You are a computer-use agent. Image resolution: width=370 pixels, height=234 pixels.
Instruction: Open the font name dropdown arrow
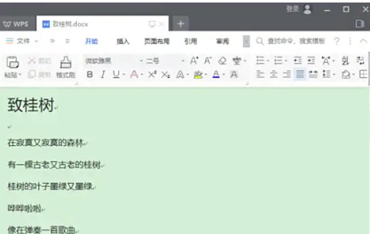click(141, 61)
